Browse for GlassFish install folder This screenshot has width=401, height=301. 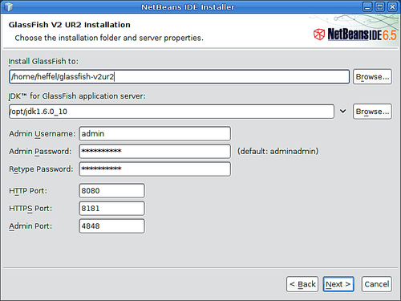(372, 77)
